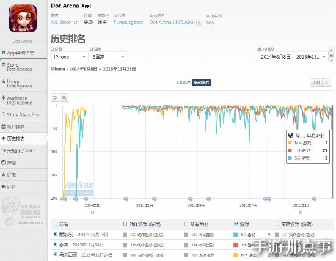
Task: Open the iOS Store link
Action: 60,22
